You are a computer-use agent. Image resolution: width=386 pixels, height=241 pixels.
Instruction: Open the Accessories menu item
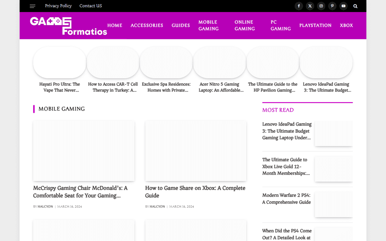pyautogui.click(x=147, y=25)
